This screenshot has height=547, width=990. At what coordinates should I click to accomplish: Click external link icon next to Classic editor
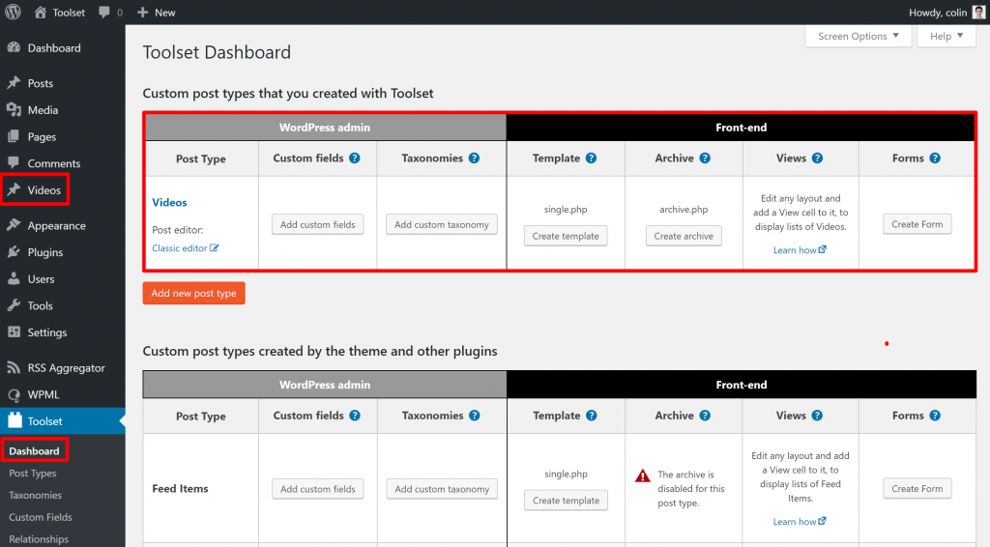click(x=215, y=248)
